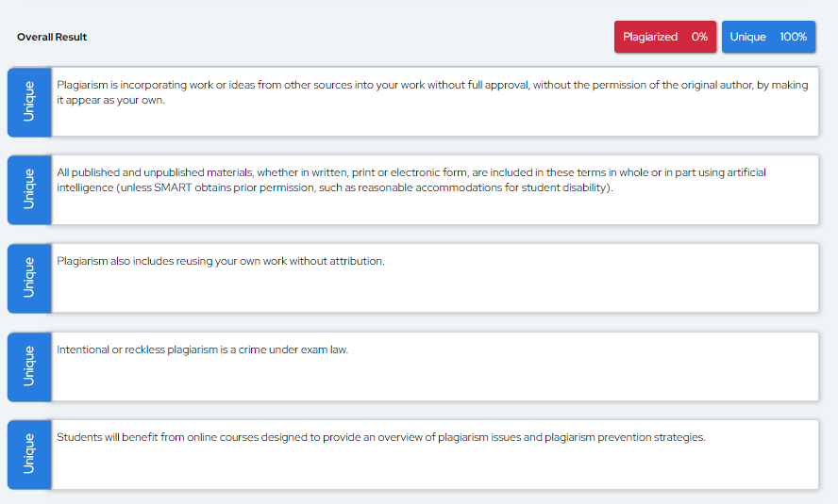The width and height of the screenshot is (838, 504).
Task: Click the 100% value in the blue badge
Action: 793,37
